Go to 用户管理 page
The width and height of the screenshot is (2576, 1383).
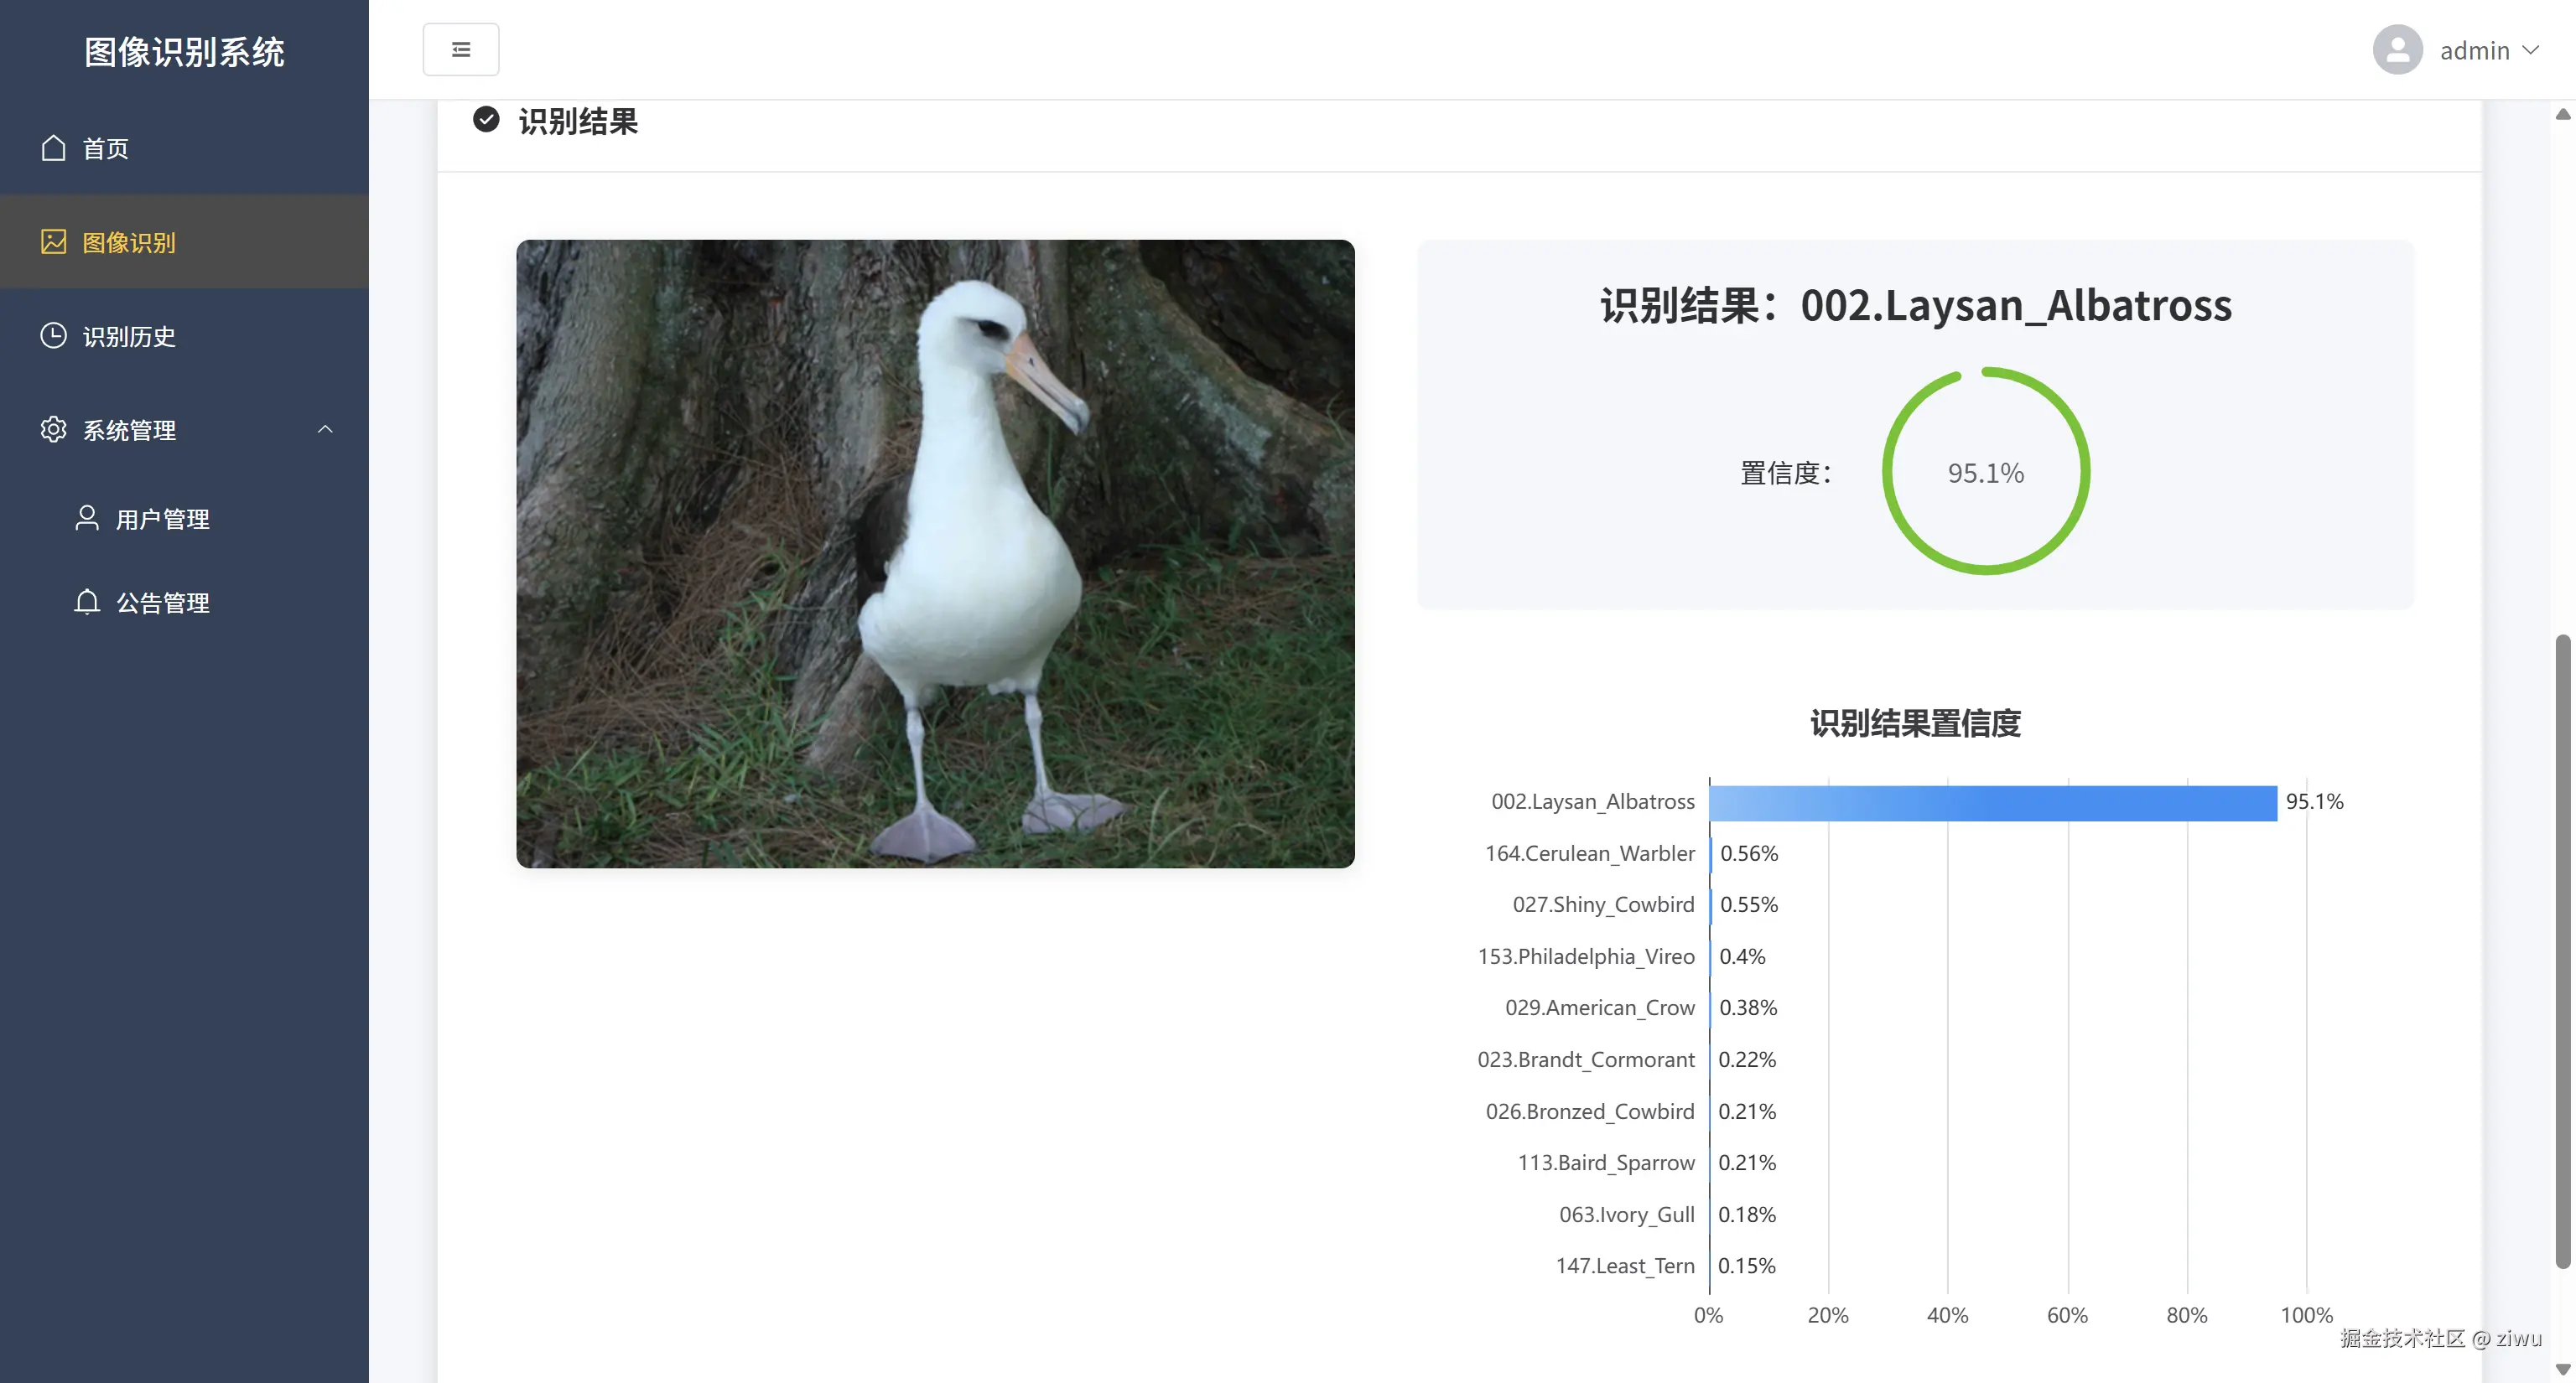tap(162, 520)
